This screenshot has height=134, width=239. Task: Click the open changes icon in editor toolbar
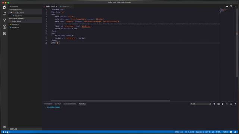[x=227, y=6]
